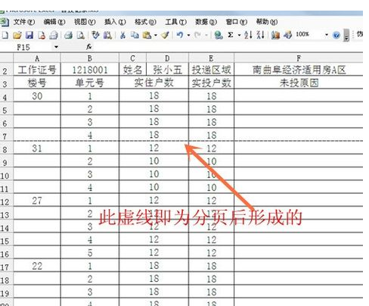Insert hyperlink with the globe icon
The image size is (369, 306).
coord(219,35)
